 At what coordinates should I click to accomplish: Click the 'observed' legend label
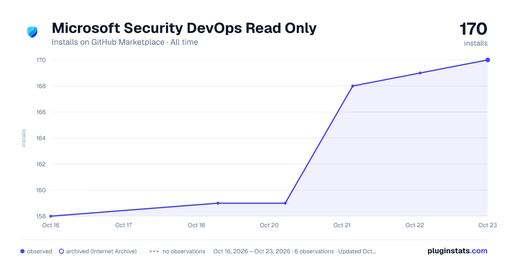[39, 251]
